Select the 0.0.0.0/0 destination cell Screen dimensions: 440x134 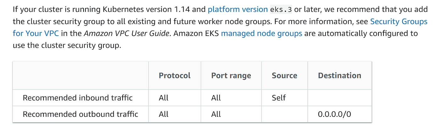tap(334, 114)
